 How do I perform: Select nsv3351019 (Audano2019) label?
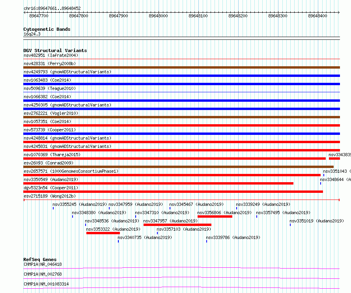317,221
